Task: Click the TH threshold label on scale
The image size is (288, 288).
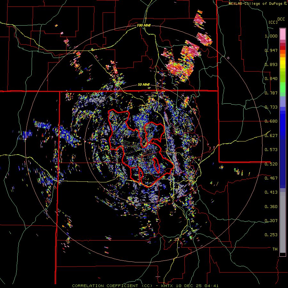Action: click(275, 249)
